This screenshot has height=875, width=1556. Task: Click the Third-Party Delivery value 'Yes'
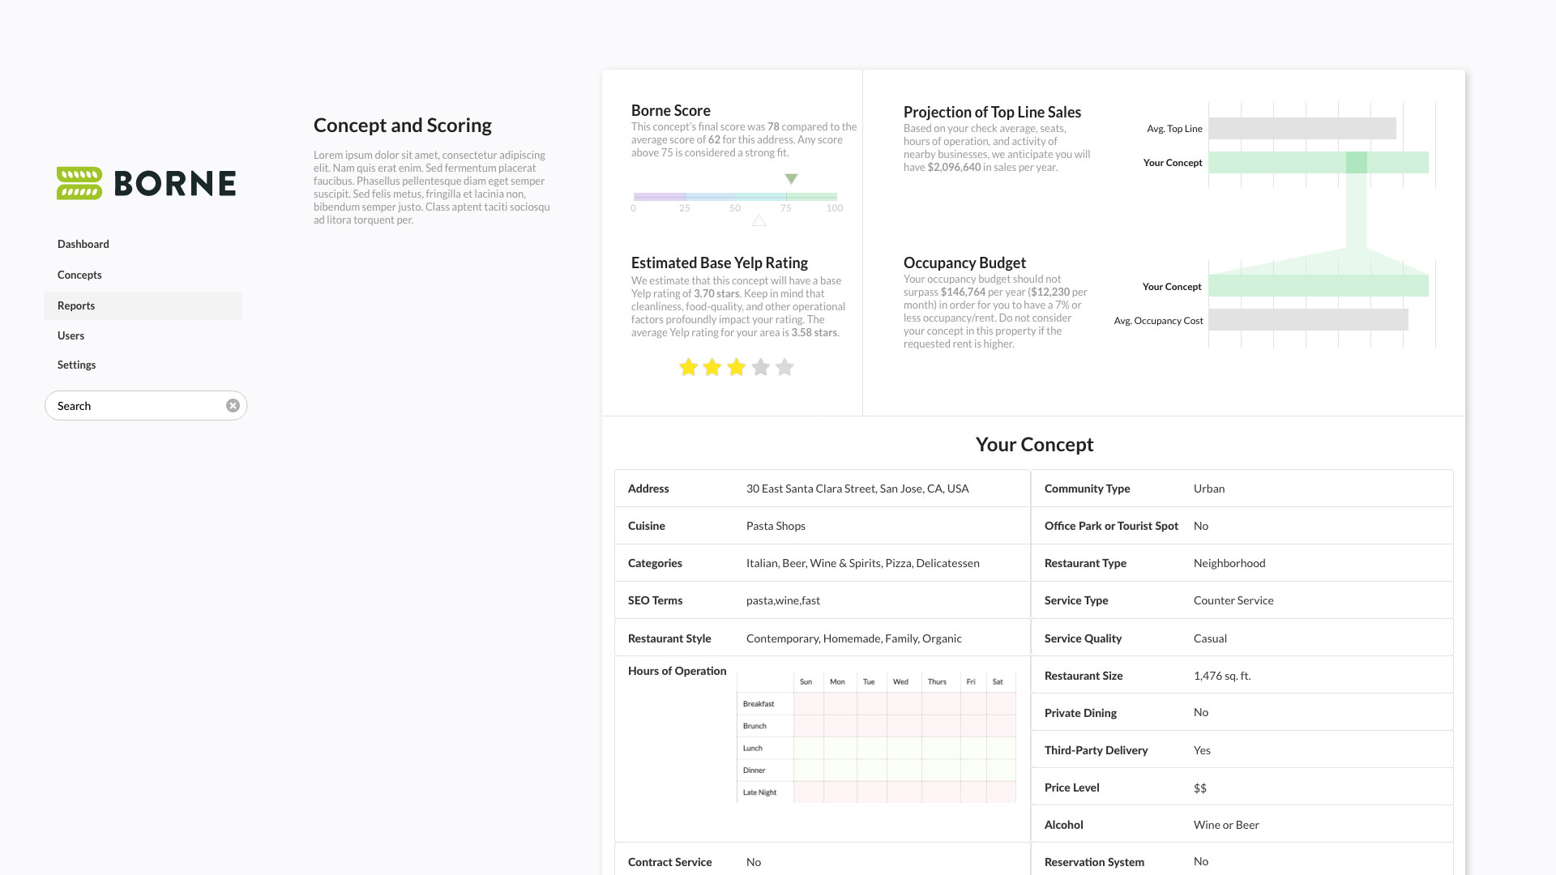click(1202, 750)
